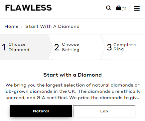Go to the Home breadcrumb link

tap(12, 27)
